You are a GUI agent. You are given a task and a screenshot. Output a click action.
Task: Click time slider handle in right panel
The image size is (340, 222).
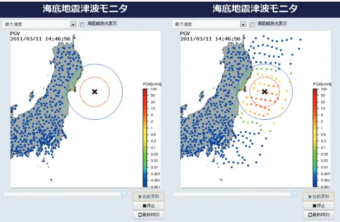click(294, 194)
